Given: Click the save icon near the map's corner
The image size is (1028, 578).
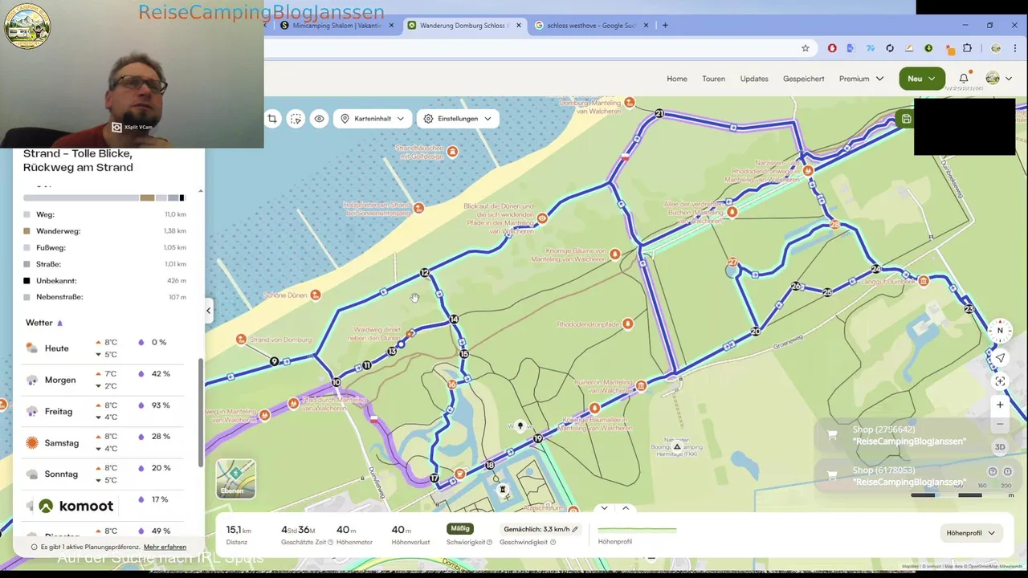Looking at the screenshot, I should [906, 120].
